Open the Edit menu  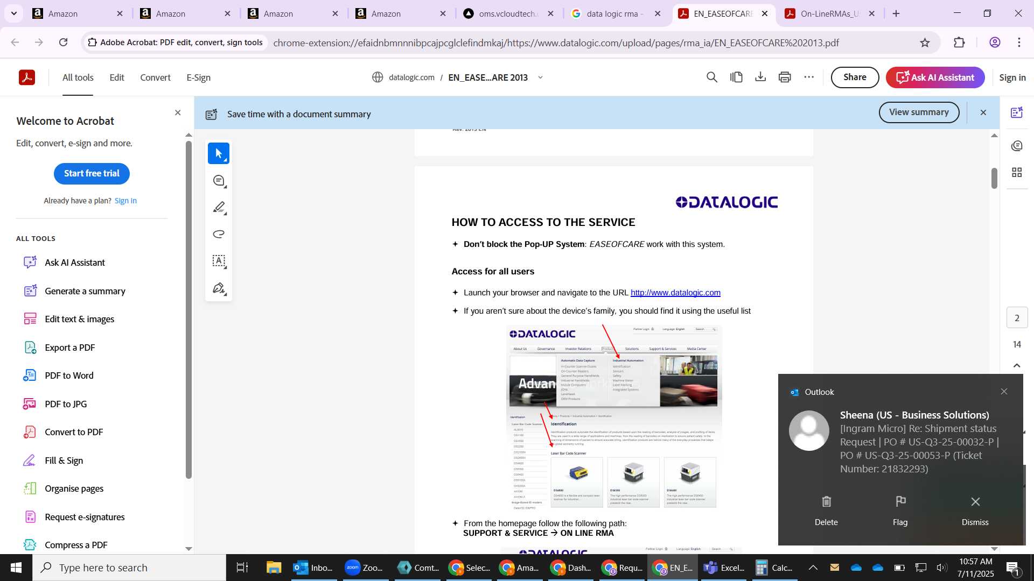117,77
